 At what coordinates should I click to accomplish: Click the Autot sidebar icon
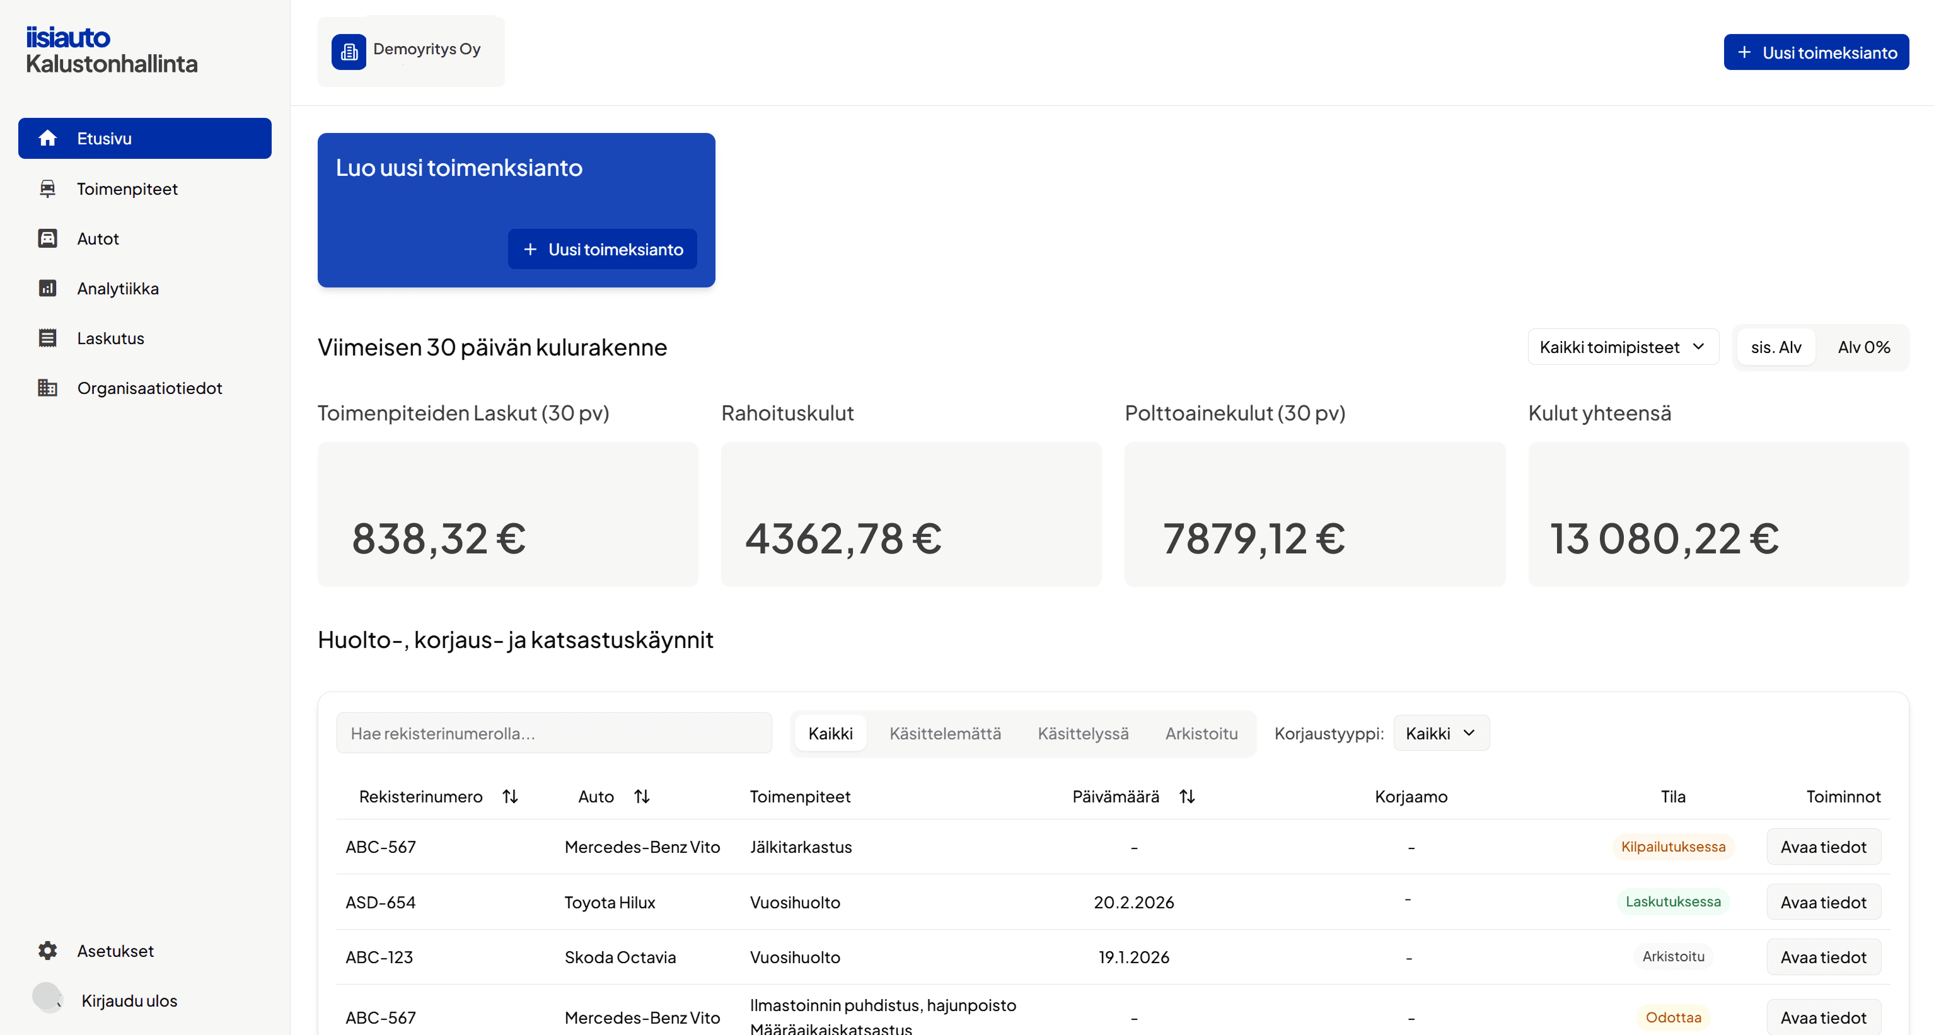(47, 239)
